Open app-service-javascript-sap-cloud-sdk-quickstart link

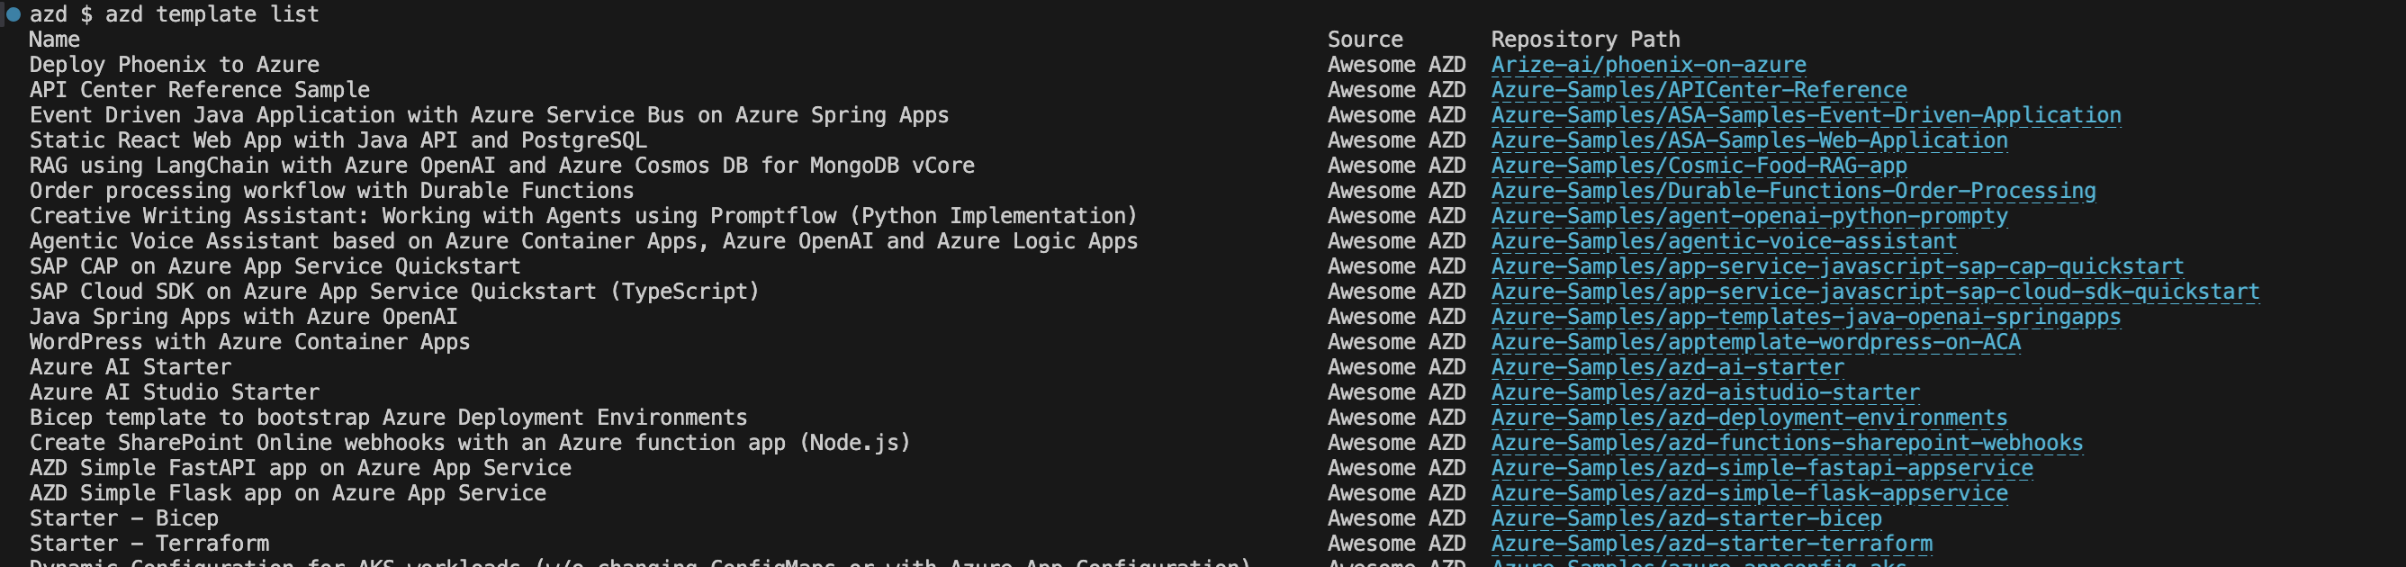click(1876, 292)
